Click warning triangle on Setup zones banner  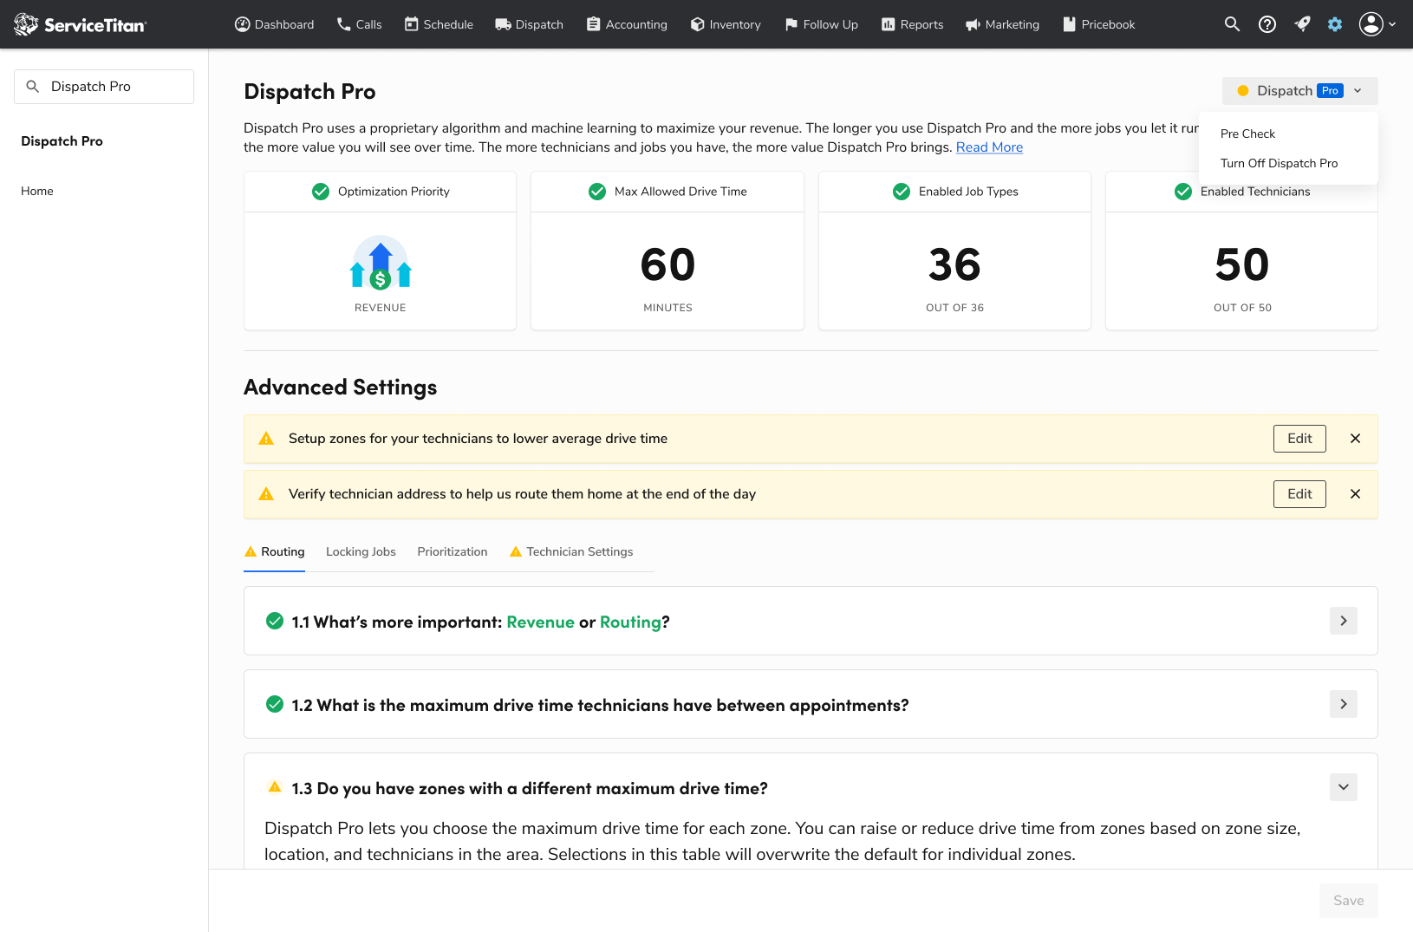(x=266, y=439)
